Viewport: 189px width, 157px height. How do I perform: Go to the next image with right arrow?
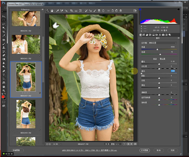point(108,144)
